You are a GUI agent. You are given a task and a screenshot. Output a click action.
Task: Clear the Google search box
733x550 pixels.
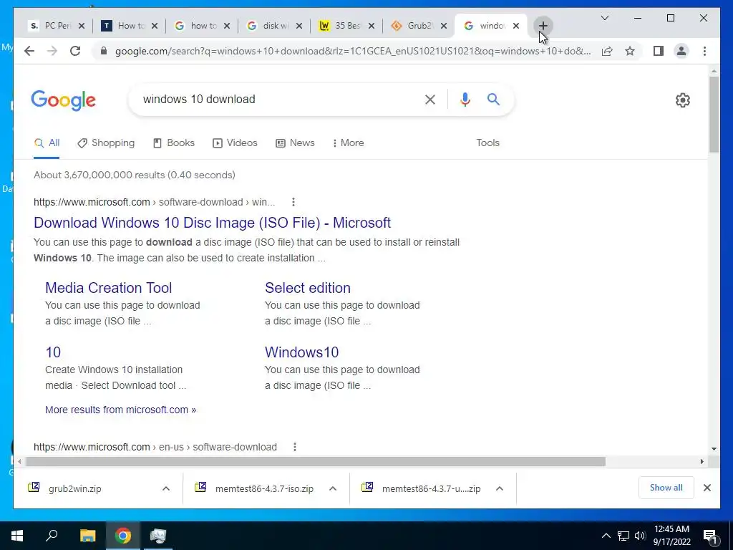point(430,99)
